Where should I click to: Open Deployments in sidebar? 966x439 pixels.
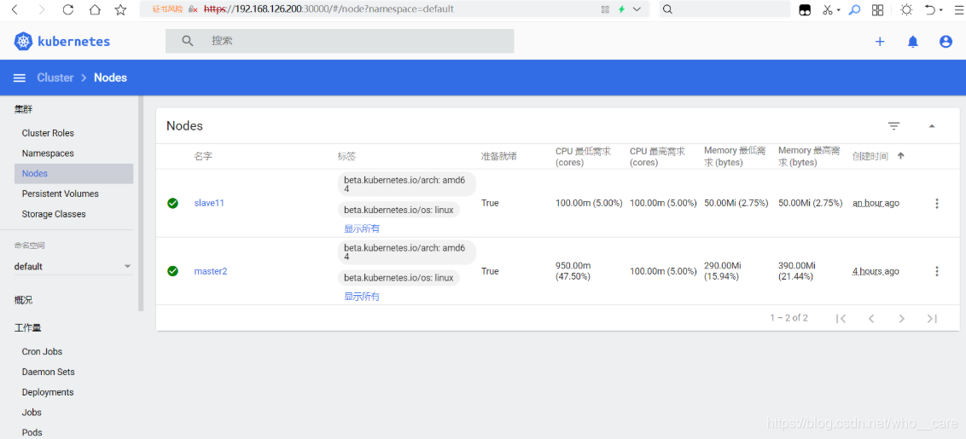point(48,392)
